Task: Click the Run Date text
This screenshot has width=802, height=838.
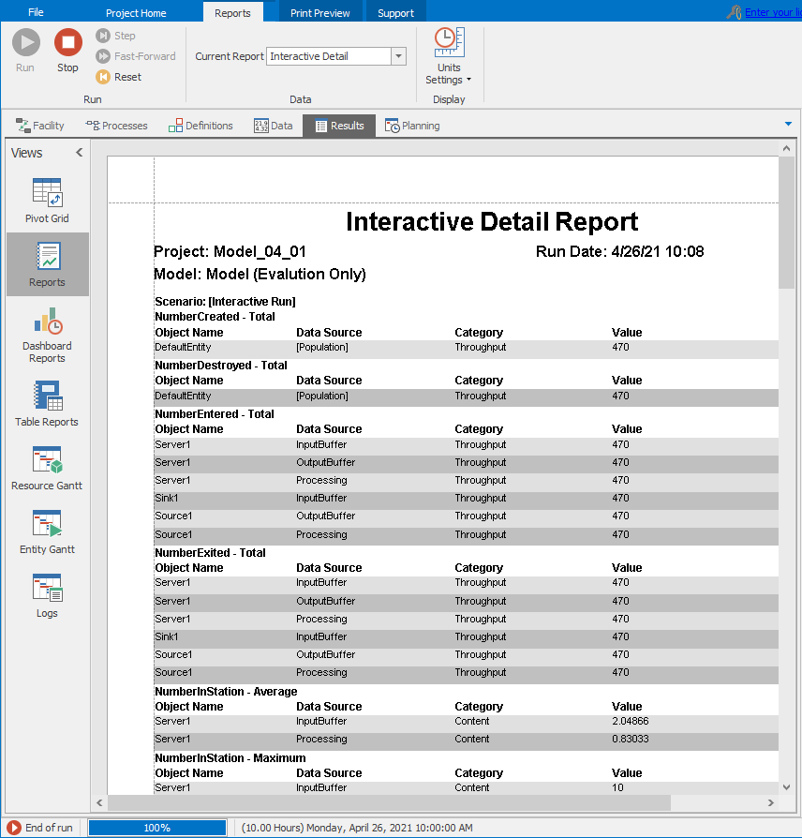Action: (x=620, y=252)
